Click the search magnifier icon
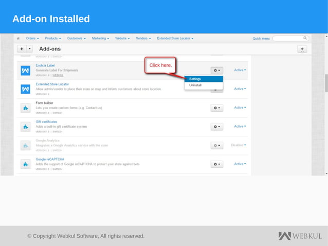The height and width of the screenshot is (246, 328). point(305,38)
